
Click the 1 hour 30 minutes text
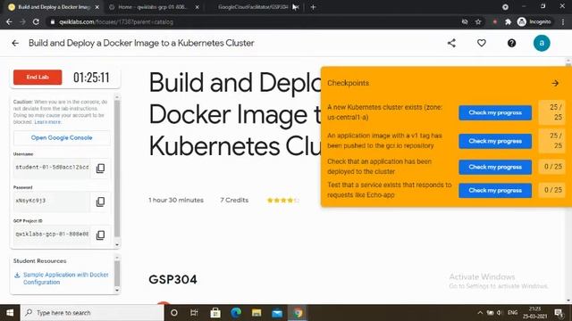[x=176, y=200]
